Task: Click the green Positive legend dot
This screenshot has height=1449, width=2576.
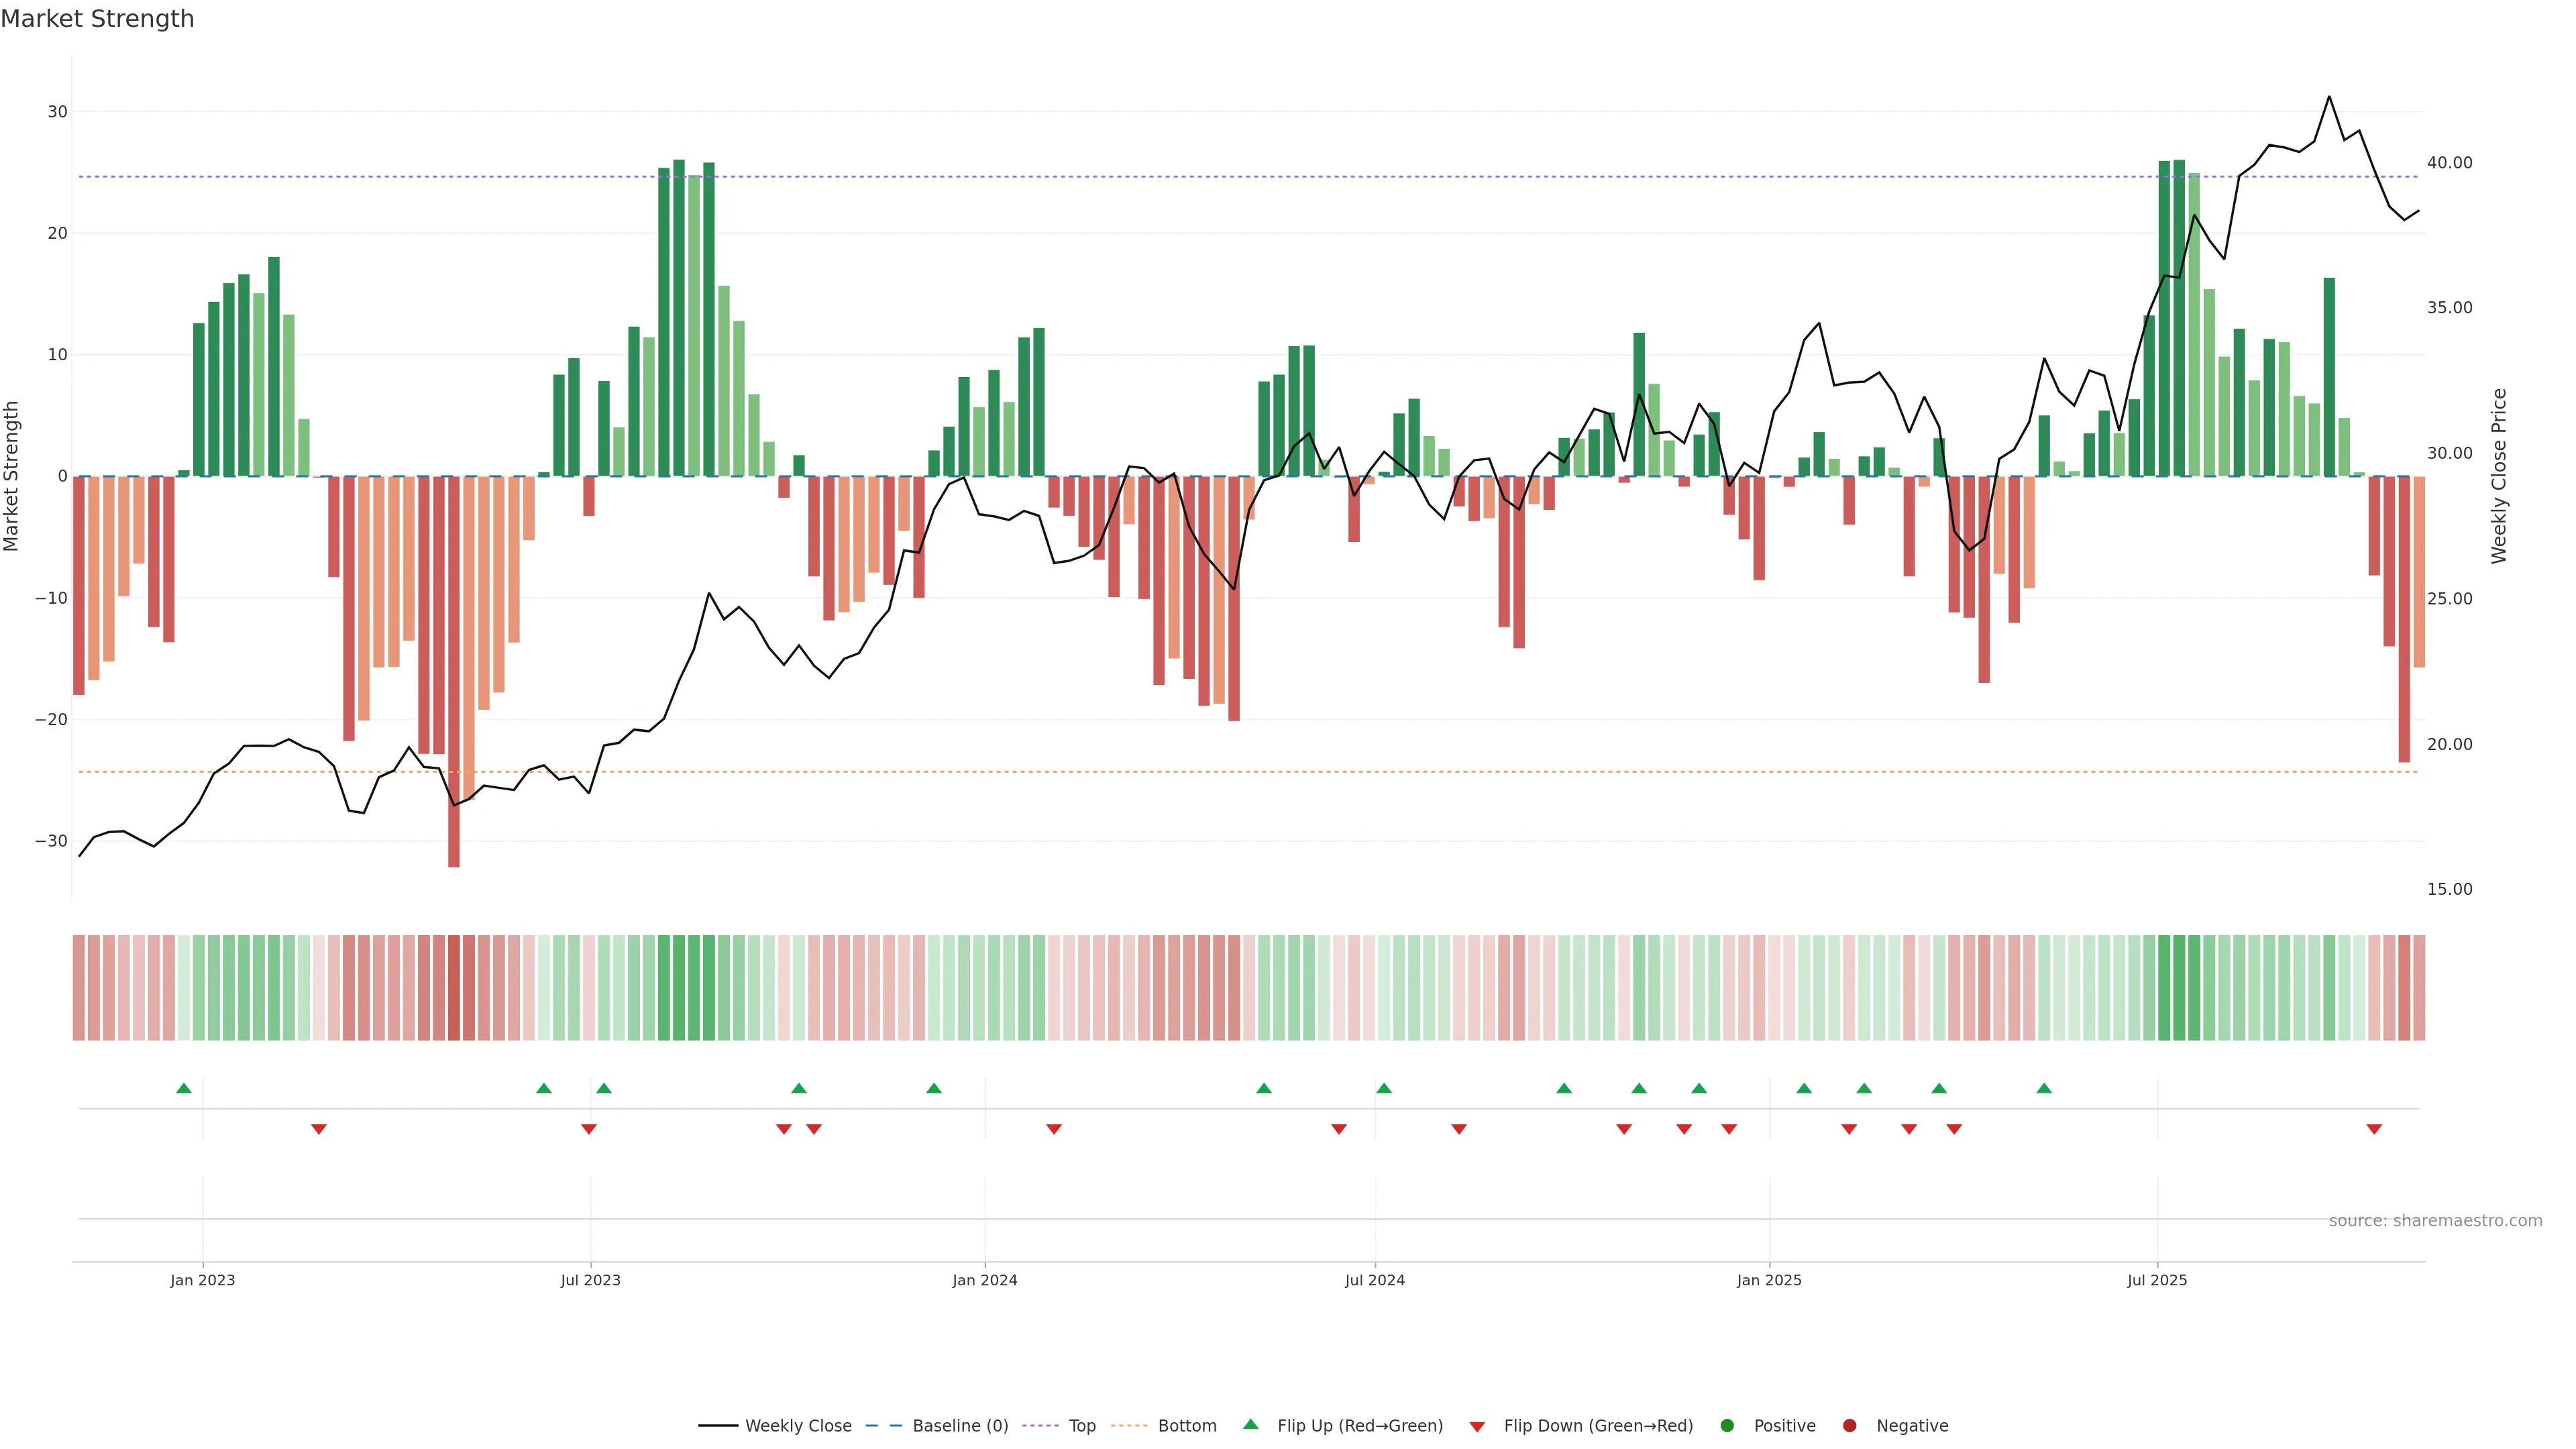Action: [x=1727, y=1425]
